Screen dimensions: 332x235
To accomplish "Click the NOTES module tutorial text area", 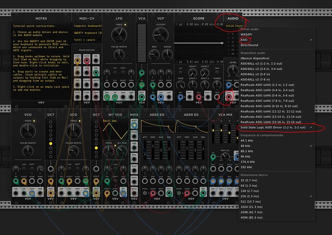I will click(x=41, y=61).
